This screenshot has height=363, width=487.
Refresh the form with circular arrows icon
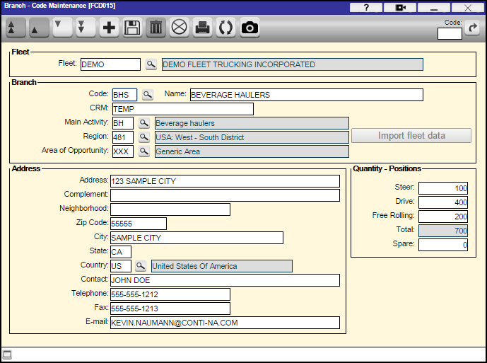point(225,28)
